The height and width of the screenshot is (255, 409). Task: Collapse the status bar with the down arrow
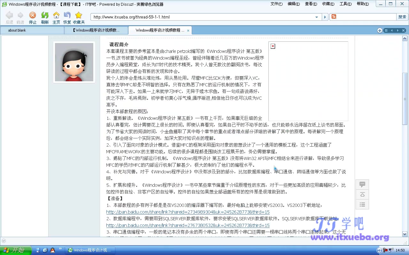[x=3, y=241]
